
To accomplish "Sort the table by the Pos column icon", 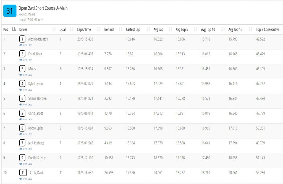I will [14, 29].
